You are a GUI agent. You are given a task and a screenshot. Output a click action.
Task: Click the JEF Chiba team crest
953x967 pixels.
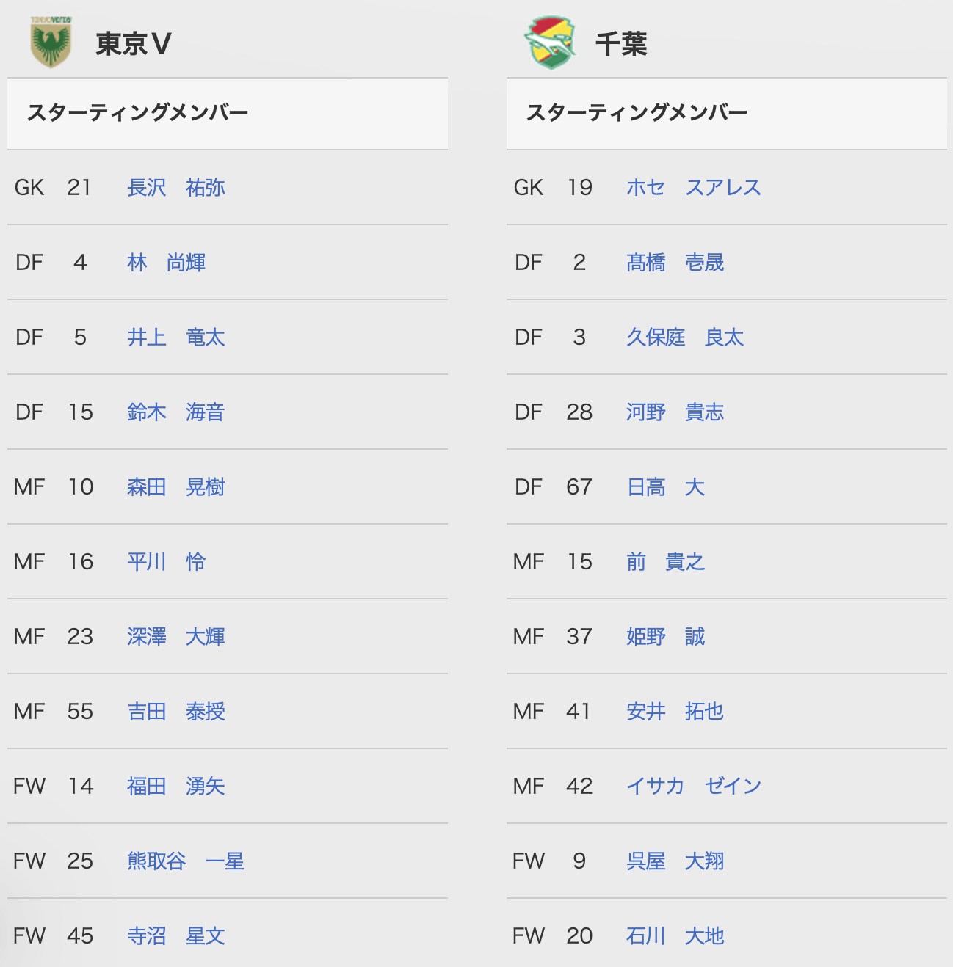point(551,43)
